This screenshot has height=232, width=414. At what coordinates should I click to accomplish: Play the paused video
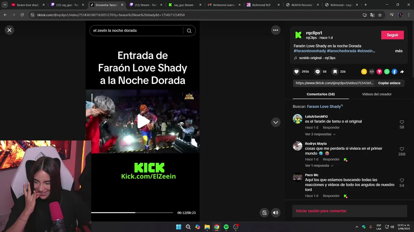[x=143, y=121]
